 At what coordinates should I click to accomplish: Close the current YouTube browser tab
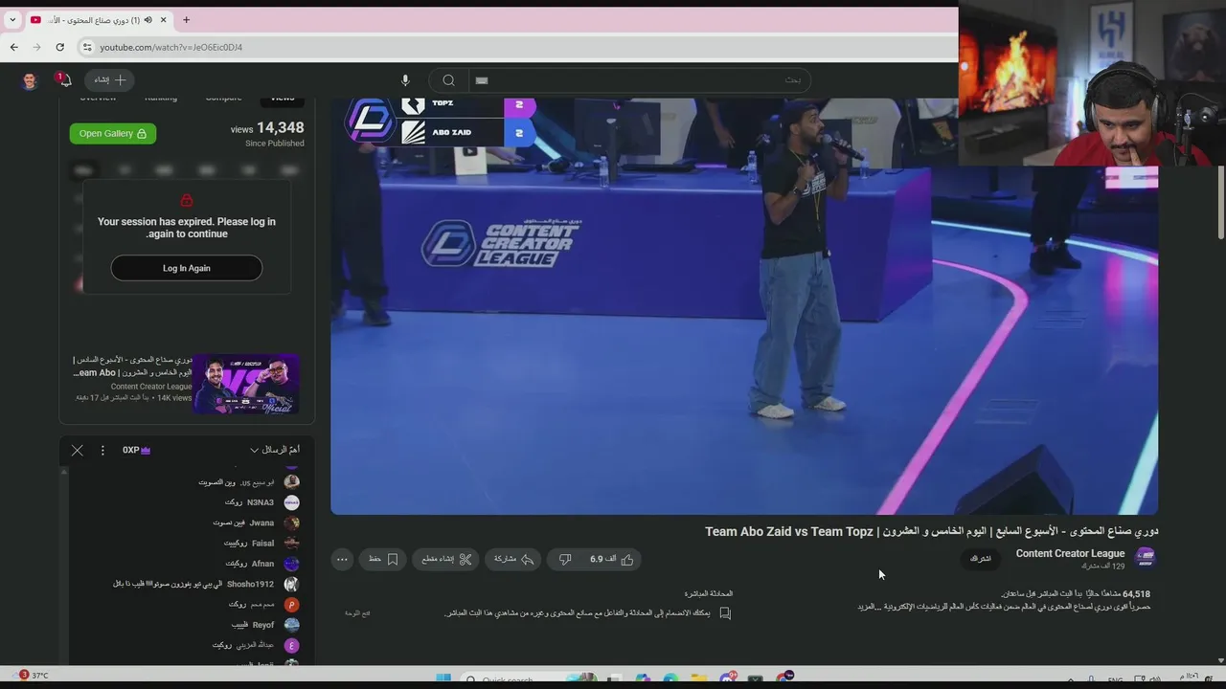(x=163, y=19)
